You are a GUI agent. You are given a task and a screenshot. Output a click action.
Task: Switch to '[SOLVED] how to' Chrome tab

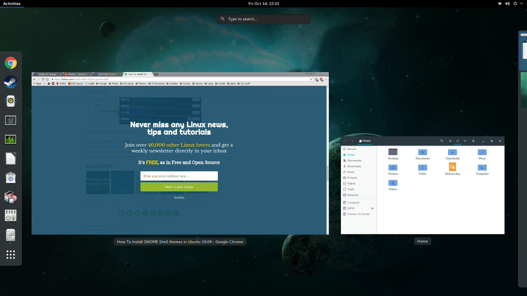108,74
